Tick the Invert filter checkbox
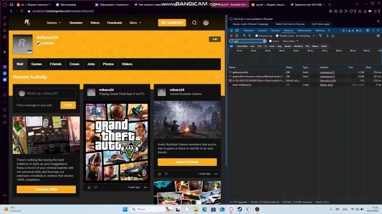 point(270,41)
